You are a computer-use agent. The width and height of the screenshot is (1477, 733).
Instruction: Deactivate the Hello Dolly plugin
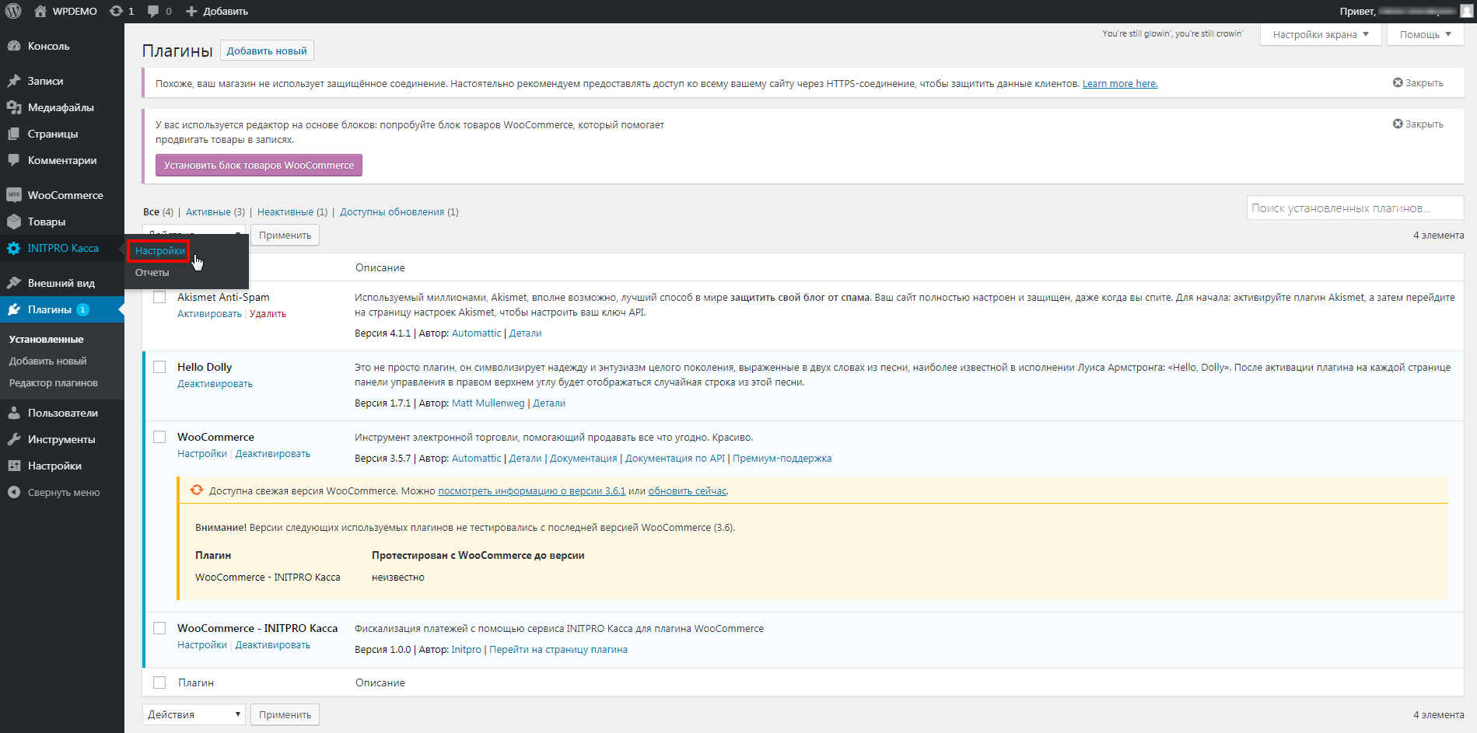click(215, 383)
